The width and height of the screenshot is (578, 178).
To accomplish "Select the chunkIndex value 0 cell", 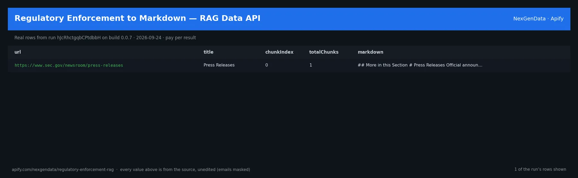I will [267, 65].
